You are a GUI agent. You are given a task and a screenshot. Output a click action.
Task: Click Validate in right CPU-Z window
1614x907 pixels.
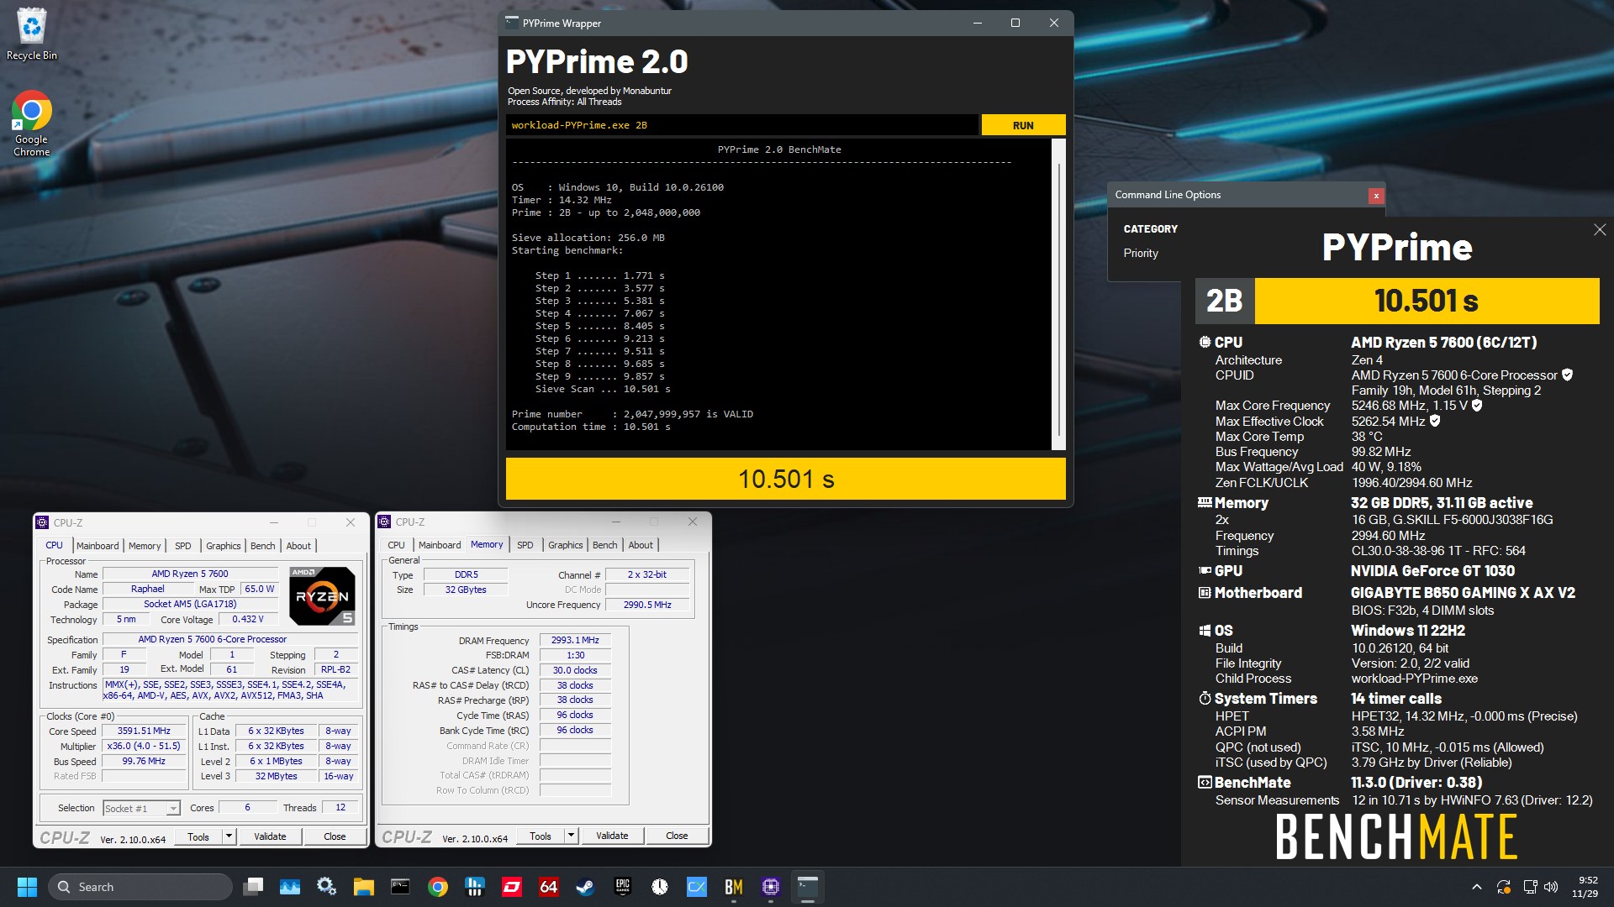[x=612, y=836]
